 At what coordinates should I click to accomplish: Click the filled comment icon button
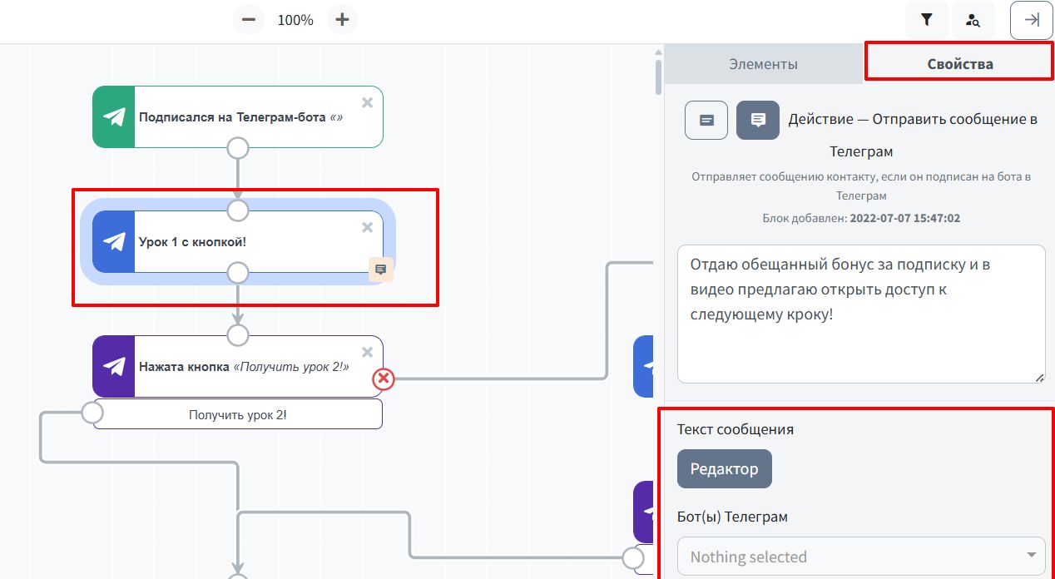pyautogui.click(x=757, y=120)
